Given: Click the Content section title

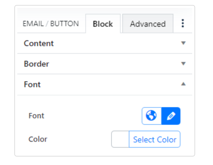Looking at the screenshot, I should point(39,43).
